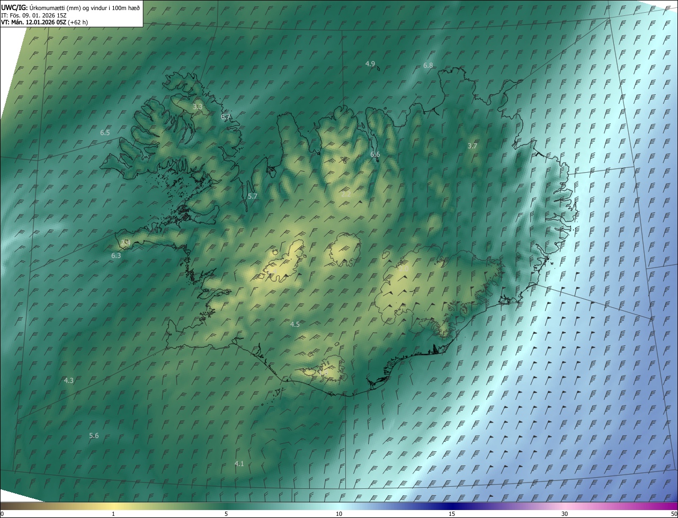The image size is (678, 518).
Task: Click the line "VT: Mán. 12.01.2026 05Z (+62 h)"
Action: (x=44, y=22)
